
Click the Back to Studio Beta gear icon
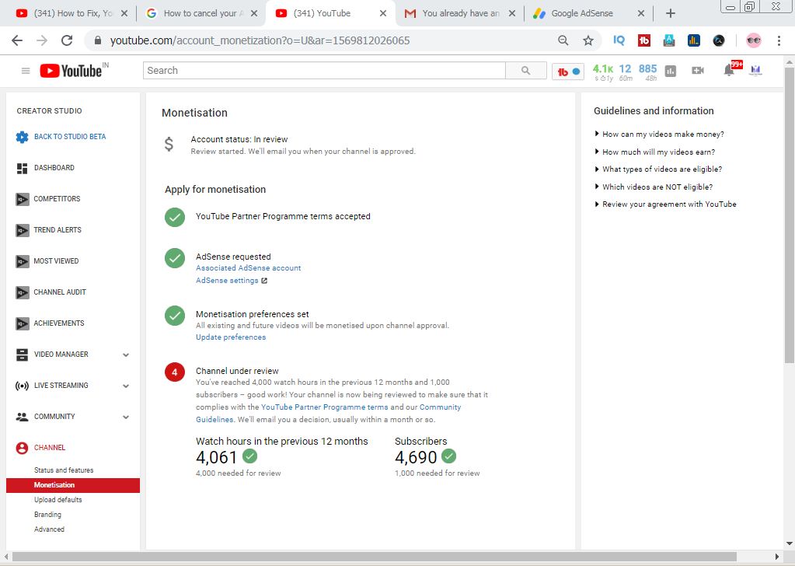(22, 137)
